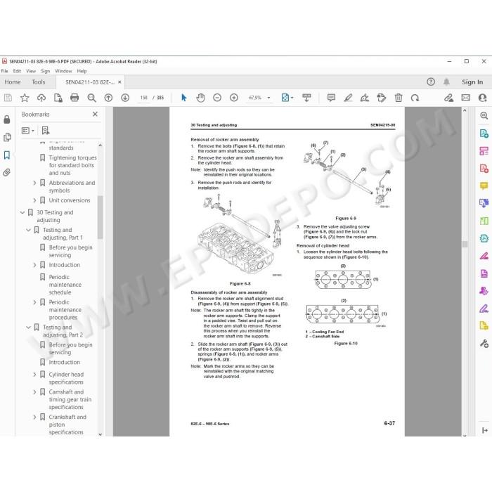Collapse the '30 Testing and adjusting' bookmark
Screen dimensions: 492x492
(x=22, y=212)
